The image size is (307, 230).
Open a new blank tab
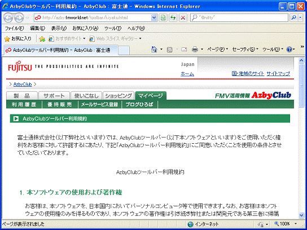click(124, 51)
